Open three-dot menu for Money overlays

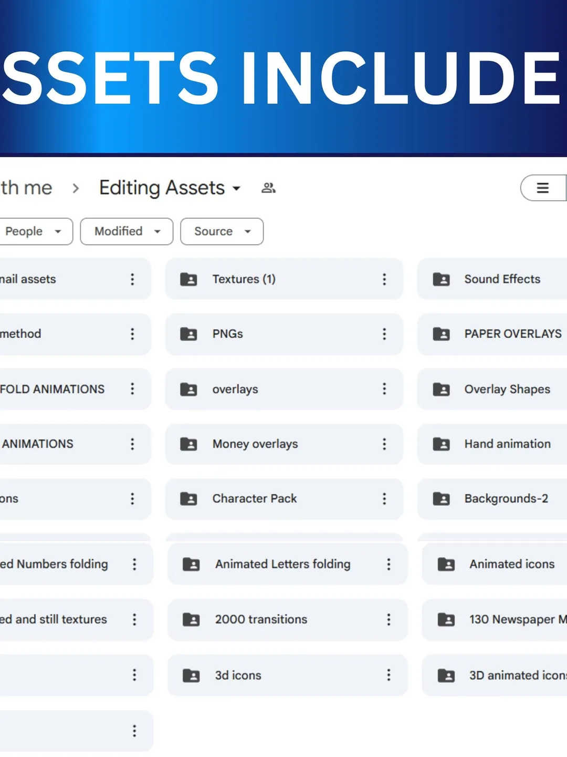[x=384, y=444]
